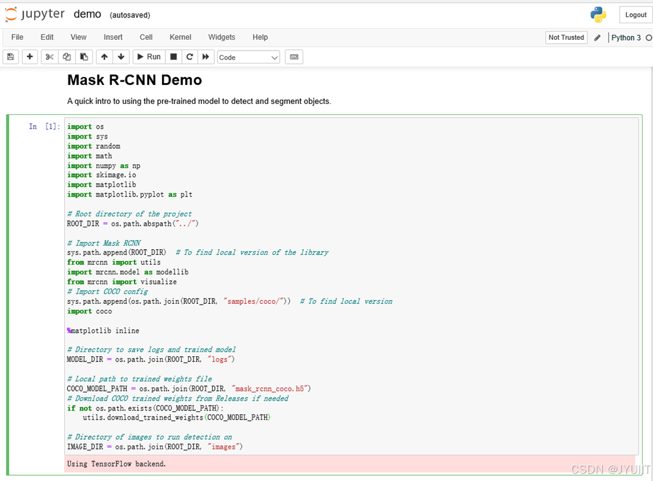The image size is (653, 481).
Task: Copy selected cells icon
Action: click(x=67, y=57)
